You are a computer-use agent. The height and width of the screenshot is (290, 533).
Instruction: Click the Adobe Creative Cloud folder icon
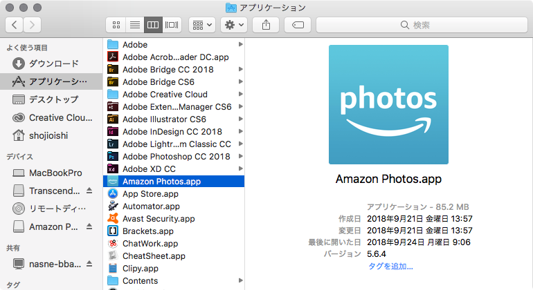(113, 95)
